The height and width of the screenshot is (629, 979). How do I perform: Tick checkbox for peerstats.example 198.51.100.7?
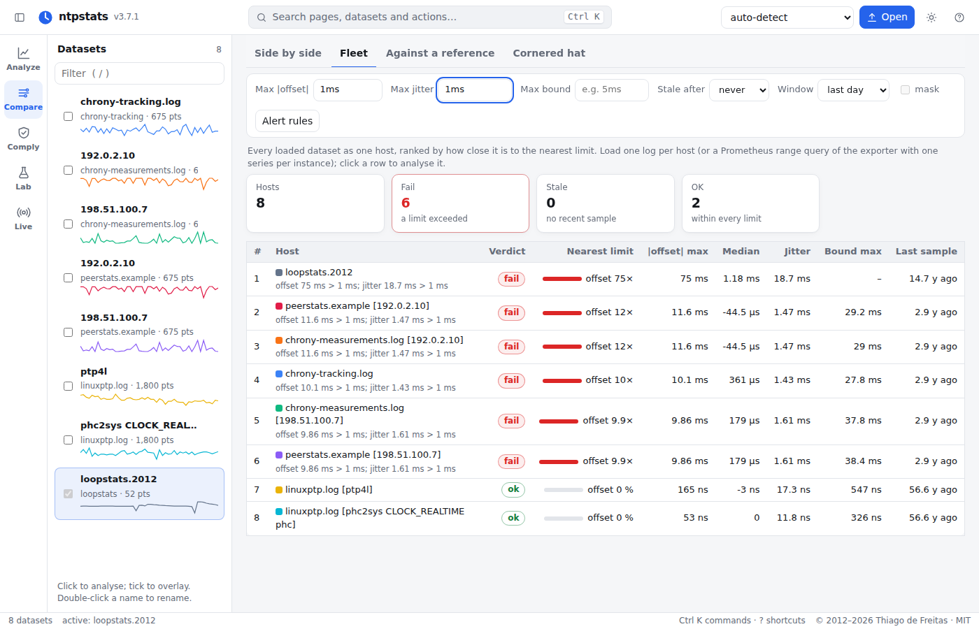(x=68, y=332)
